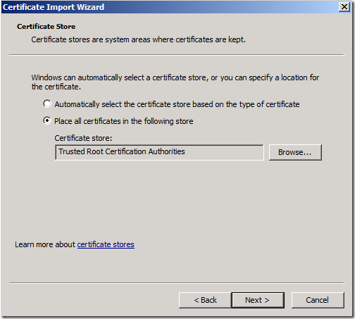Open the Browse... store picker
Screen dimensions: 355x319
(295, 152)
